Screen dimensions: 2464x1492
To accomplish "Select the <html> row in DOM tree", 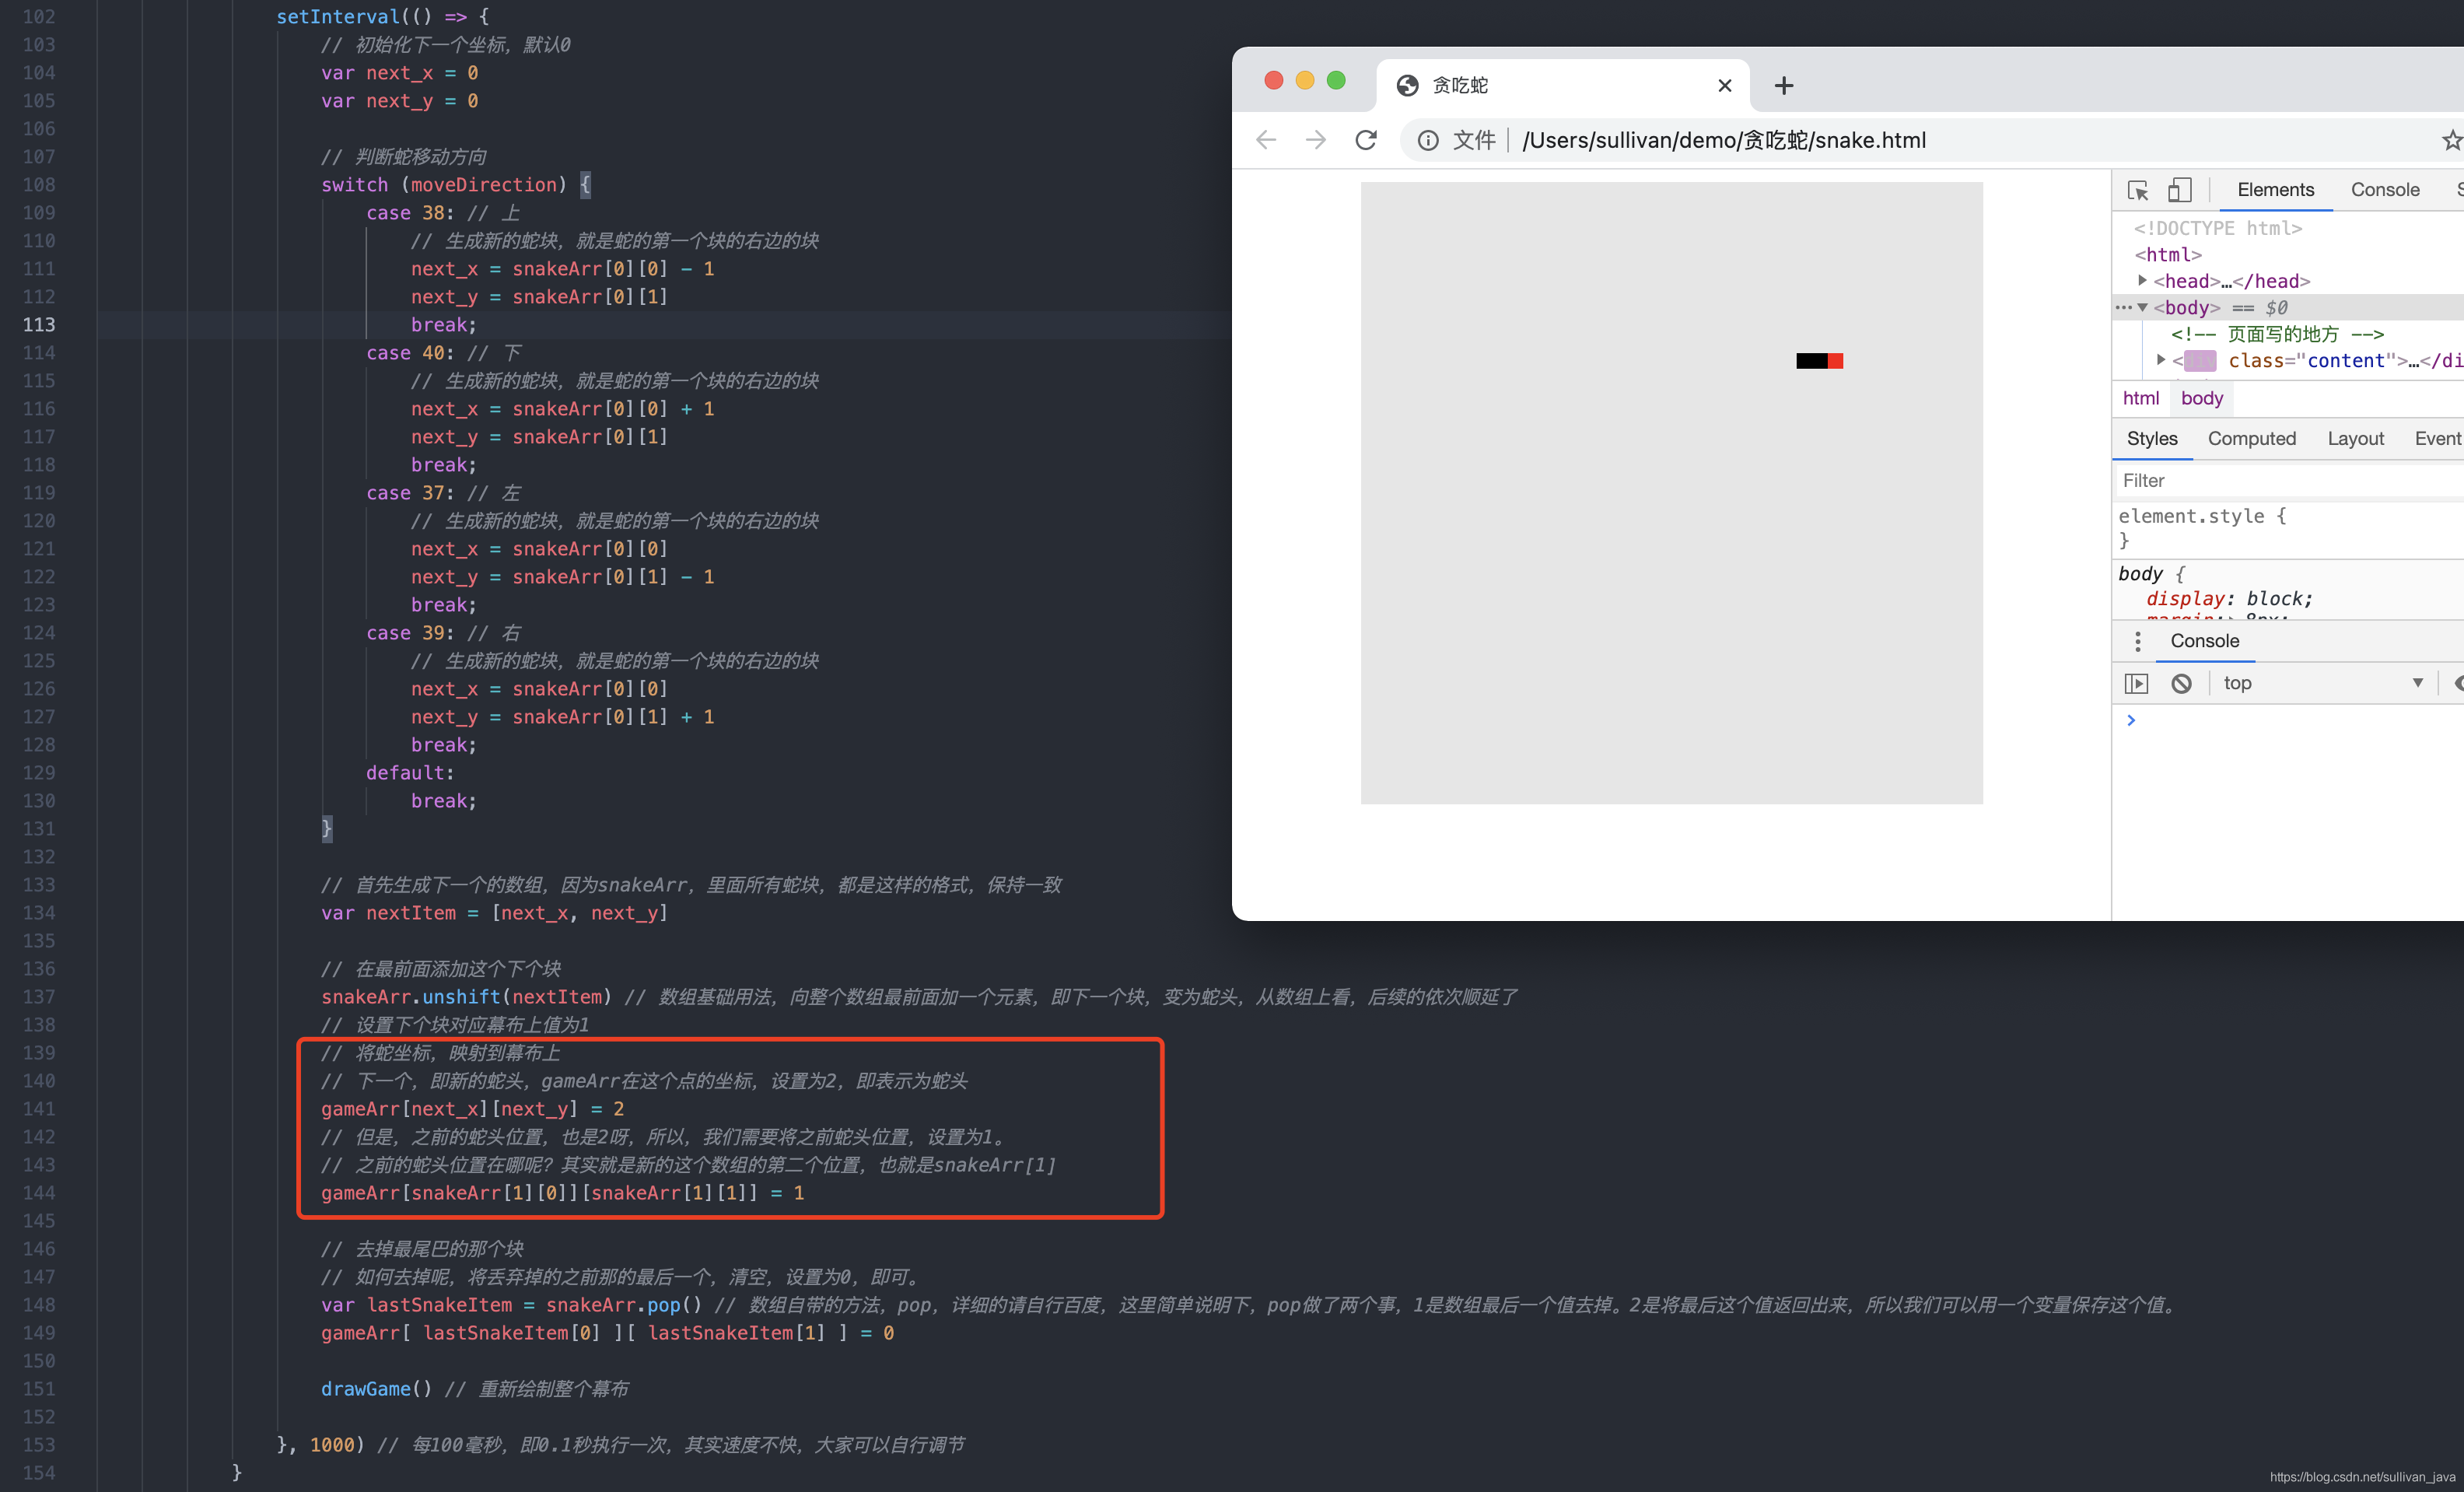I will [x=2168, y=255].
